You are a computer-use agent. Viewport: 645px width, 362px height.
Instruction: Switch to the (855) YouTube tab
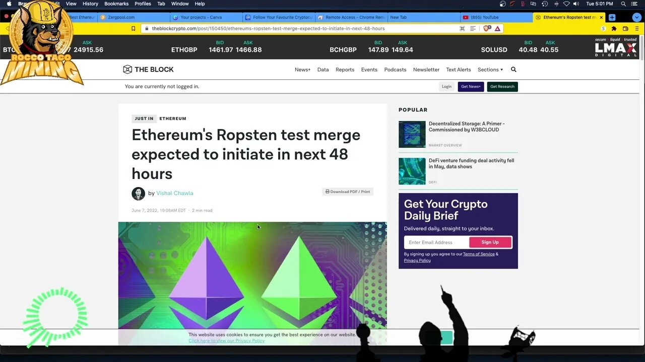tap(496, 17)
